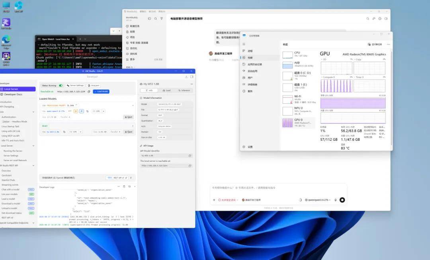Minimize the Developer Logs panel

119,186
